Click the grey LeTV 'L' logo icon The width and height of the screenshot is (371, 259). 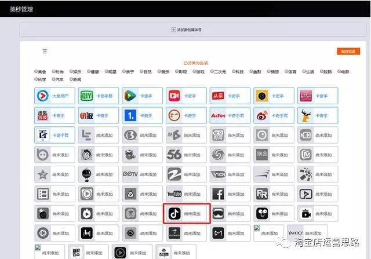[x=86, y=135]
